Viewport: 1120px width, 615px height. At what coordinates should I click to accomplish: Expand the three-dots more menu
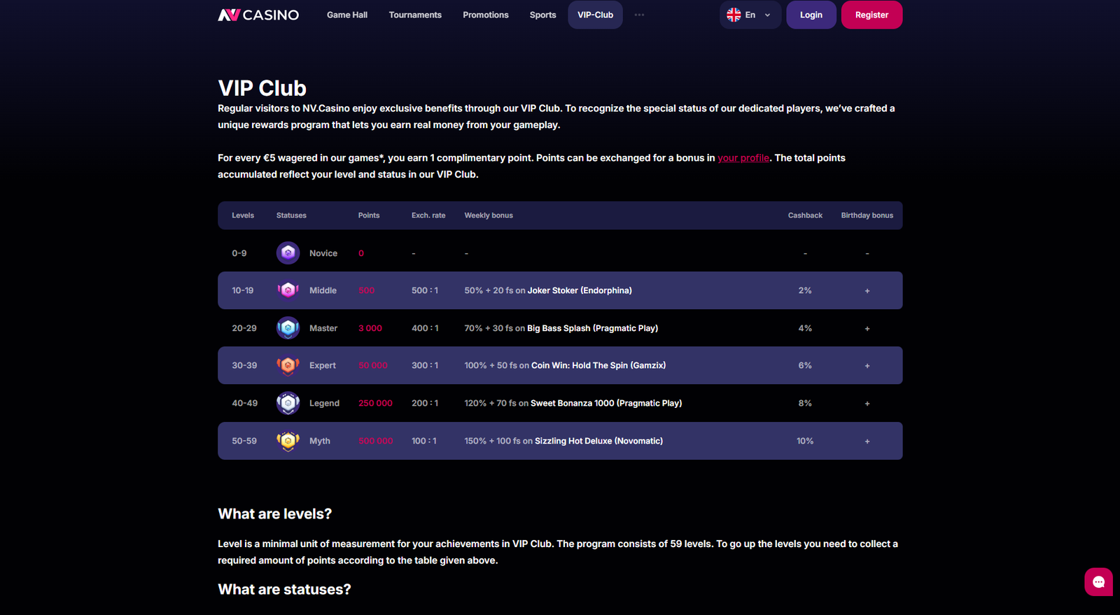point(639,15)
